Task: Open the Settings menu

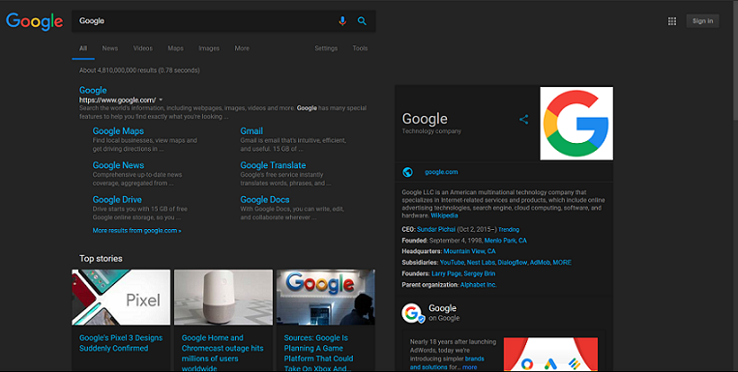Action: point(326,48)
